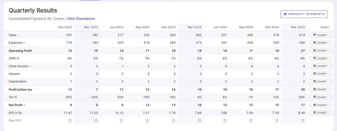Click the Product Segments button

click(304, 14)
